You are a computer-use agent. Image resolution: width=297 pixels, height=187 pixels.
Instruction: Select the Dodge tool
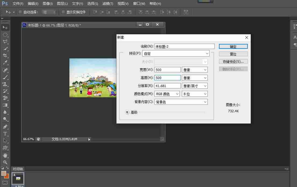[5, 119]
